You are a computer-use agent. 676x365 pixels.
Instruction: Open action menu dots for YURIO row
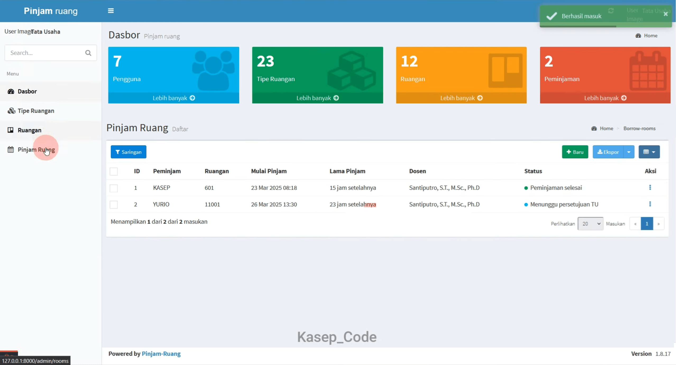click(650, 204)
